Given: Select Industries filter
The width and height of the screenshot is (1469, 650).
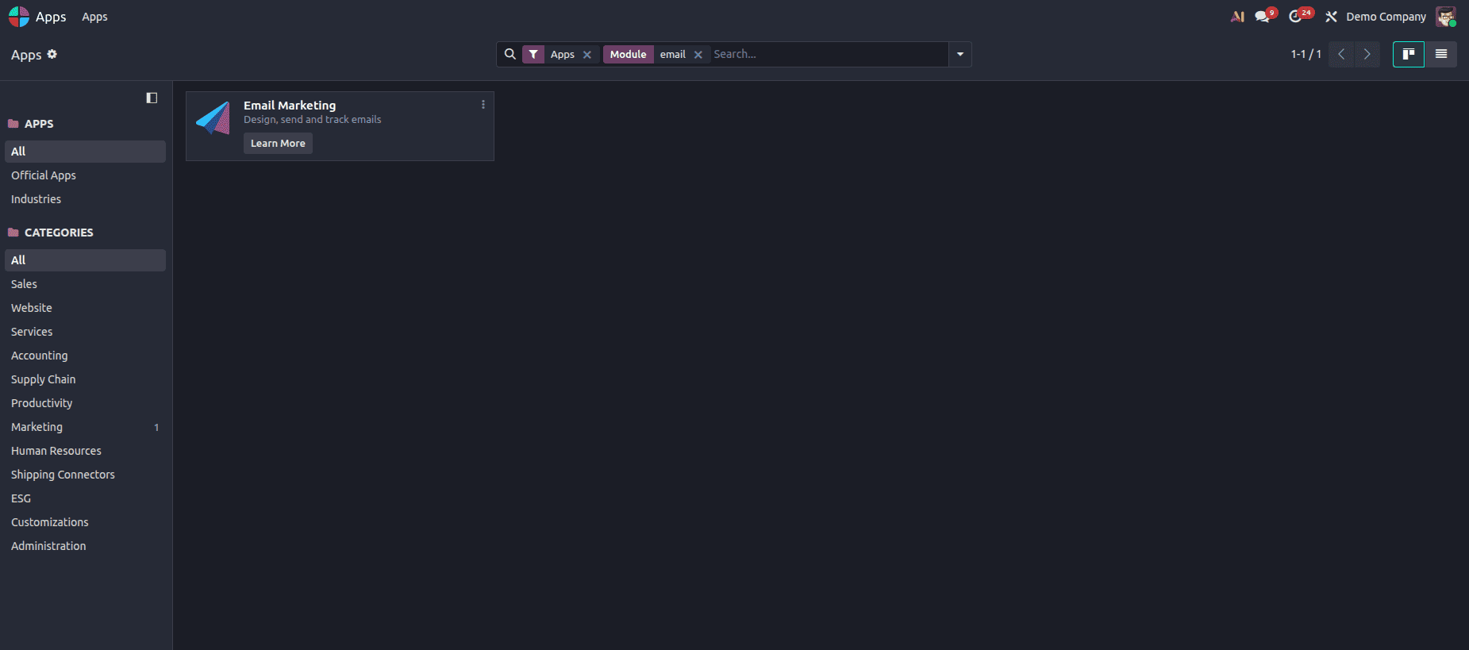Looking at the screenshot, I should coord(85,199).
